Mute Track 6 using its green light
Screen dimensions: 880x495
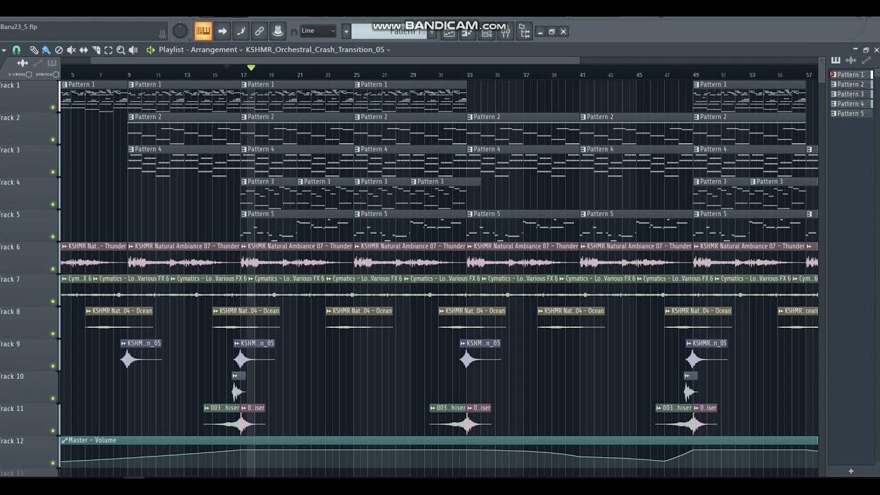(53, 269)
